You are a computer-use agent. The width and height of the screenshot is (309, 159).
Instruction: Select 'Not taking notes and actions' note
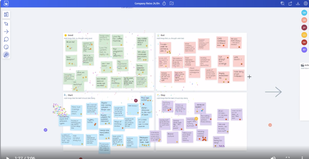tap(206, 119)
